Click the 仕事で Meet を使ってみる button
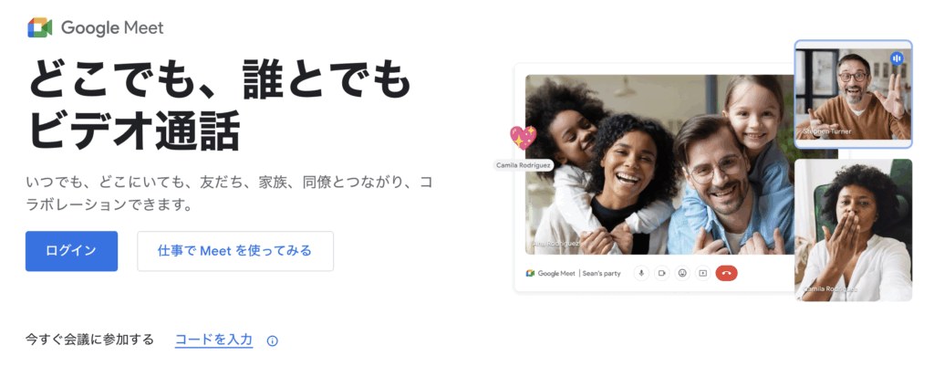Screen dimensions: 934x366 tap(235, 251)
